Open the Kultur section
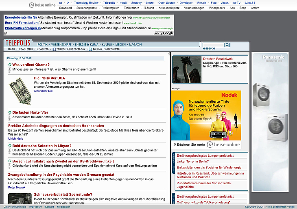Screen dimensions: 297x209 point(107,45)
